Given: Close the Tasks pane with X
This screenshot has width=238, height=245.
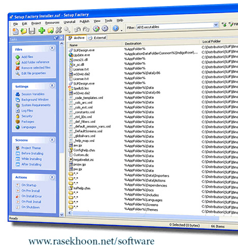Looking at the screenshot, I should click(61, 38).
